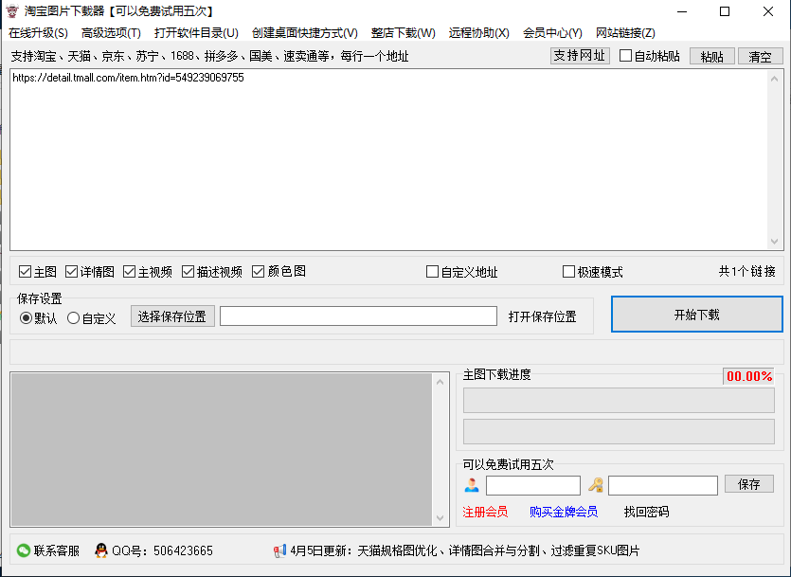Screen dimensions: 791x577
Task: Click the password input field
Action: point(663,485)
